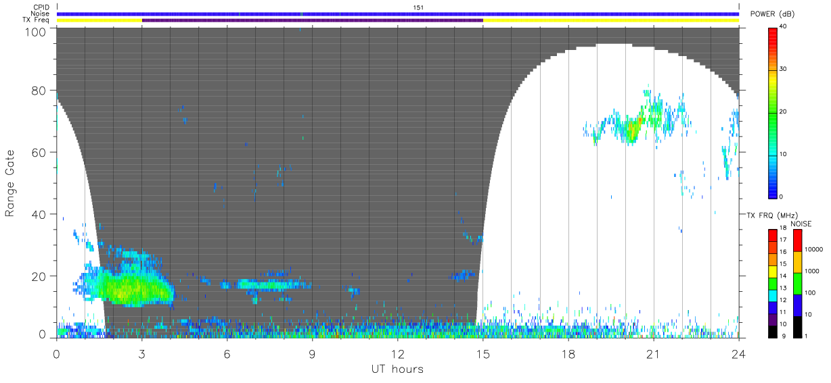This screenshot has height=383, width=831.
Task: Click the 24 tick label on the UT hours axis
Action: point(739,354)
